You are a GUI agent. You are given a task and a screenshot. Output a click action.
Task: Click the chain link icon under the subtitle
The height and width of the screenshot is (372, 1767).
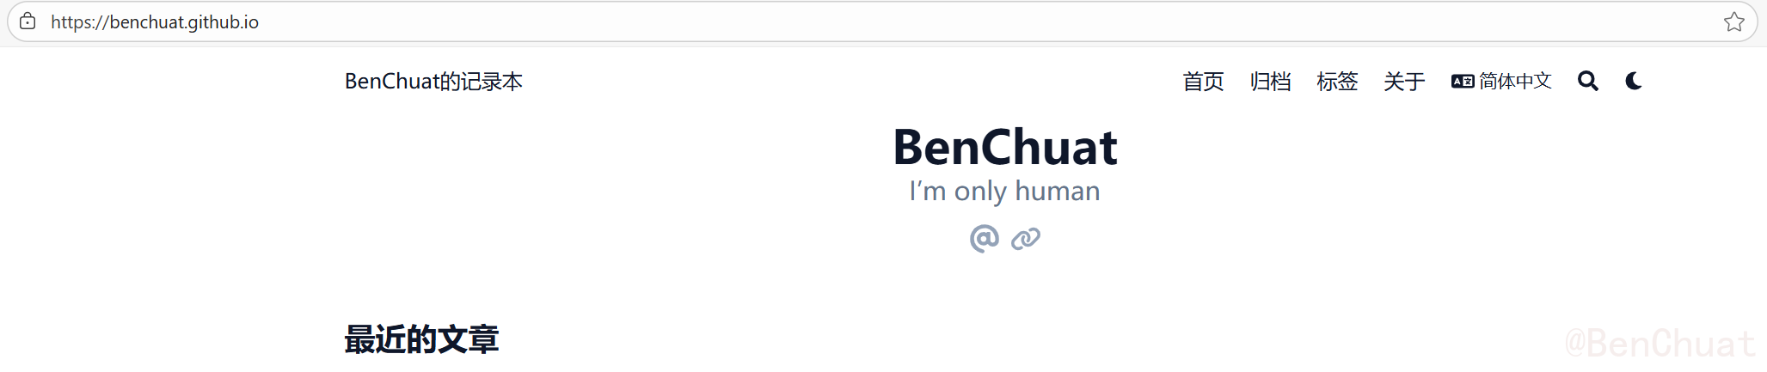point(1026,238)
